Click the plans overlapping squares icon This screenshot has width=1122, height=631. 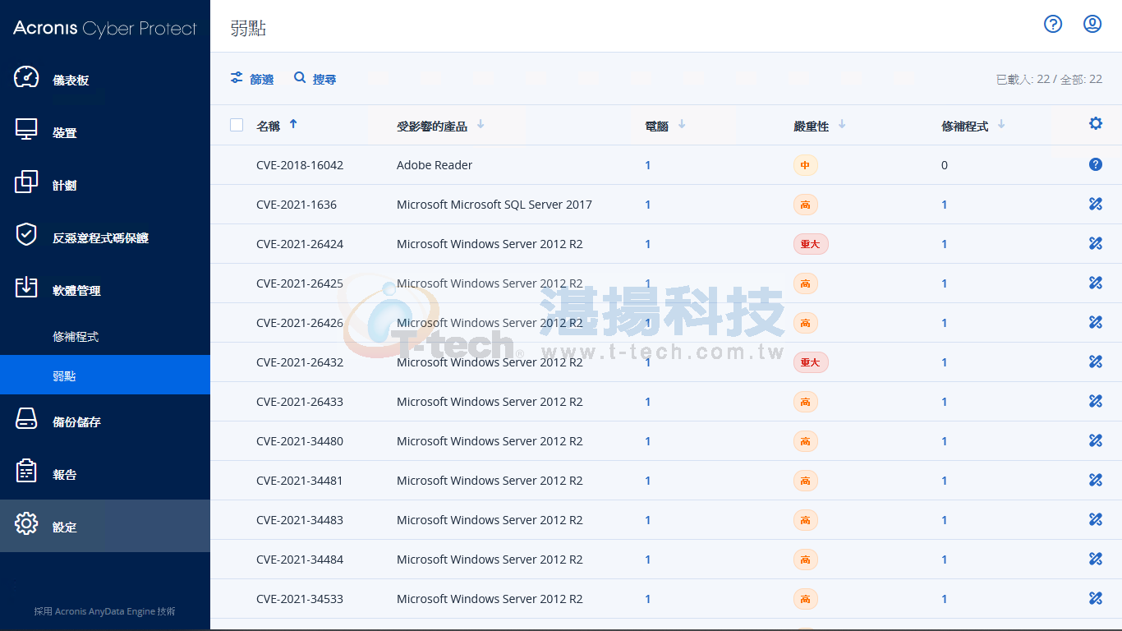click(x=26, y=182)
